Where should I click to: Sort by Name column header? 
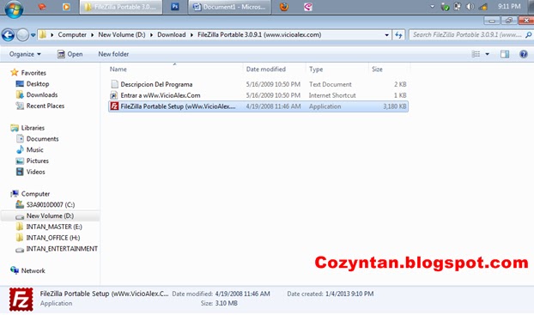174,70
